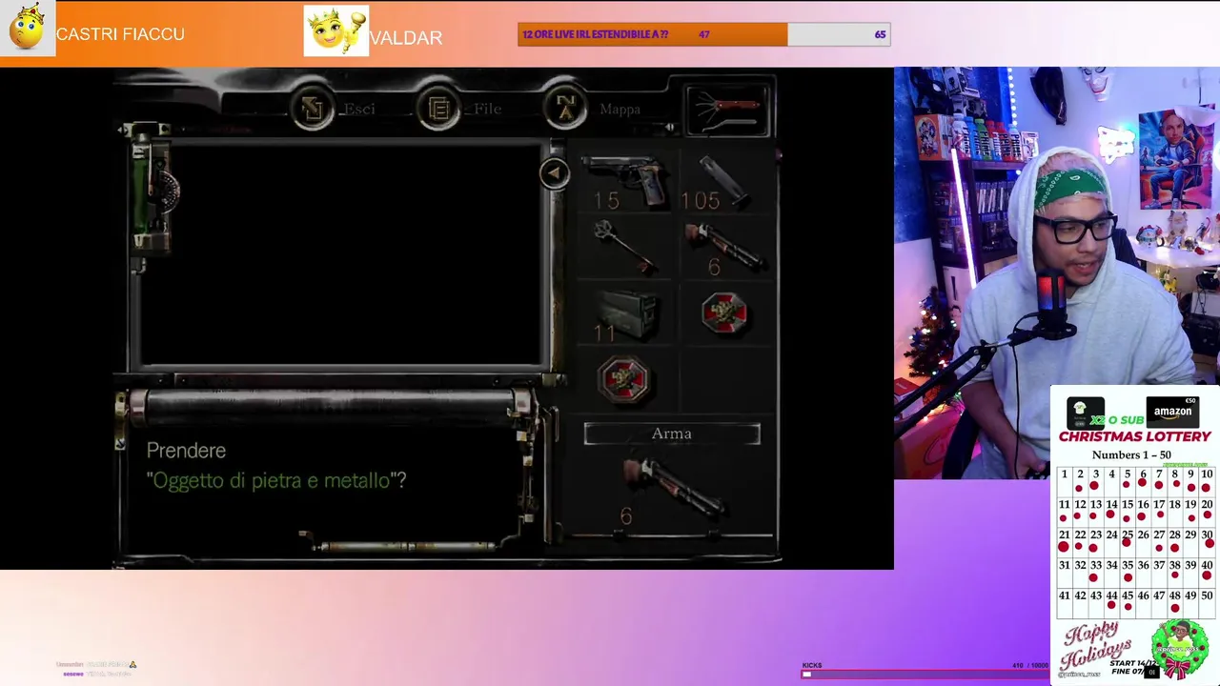The height and width of the screenshot is (686, 1220).
Task: Click the X2 O SUB text
Action: click(1117, 420)
